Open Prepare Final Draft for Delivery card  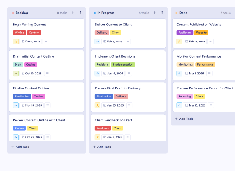click(x=117, y=88)
